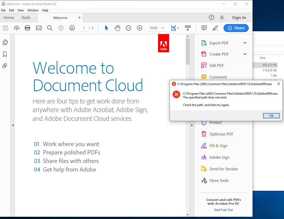
Task: Switch to the Tools tab
Action: coord(26,18)
